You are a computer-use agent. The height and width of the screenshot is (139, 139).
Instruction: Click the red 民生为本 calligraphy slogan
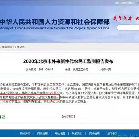[123, 18]
